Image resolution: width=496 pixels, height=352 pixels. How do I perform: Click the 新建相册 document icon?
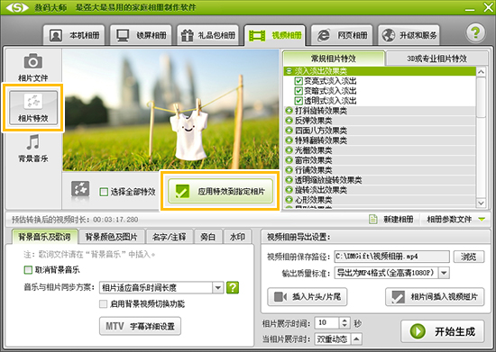[x=373, y=219]
